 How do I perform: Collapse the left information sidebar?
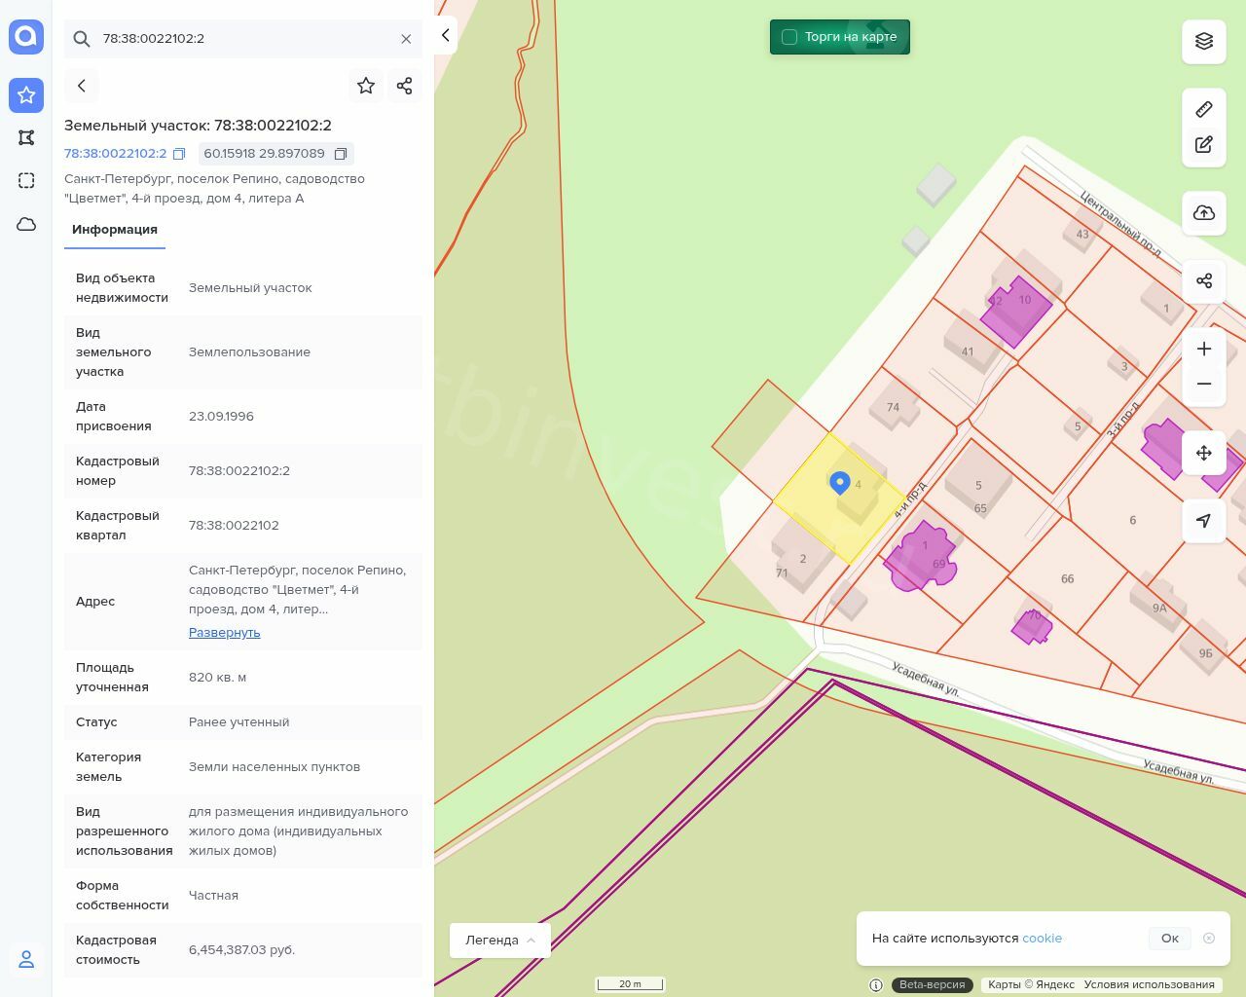coord(445,36)
